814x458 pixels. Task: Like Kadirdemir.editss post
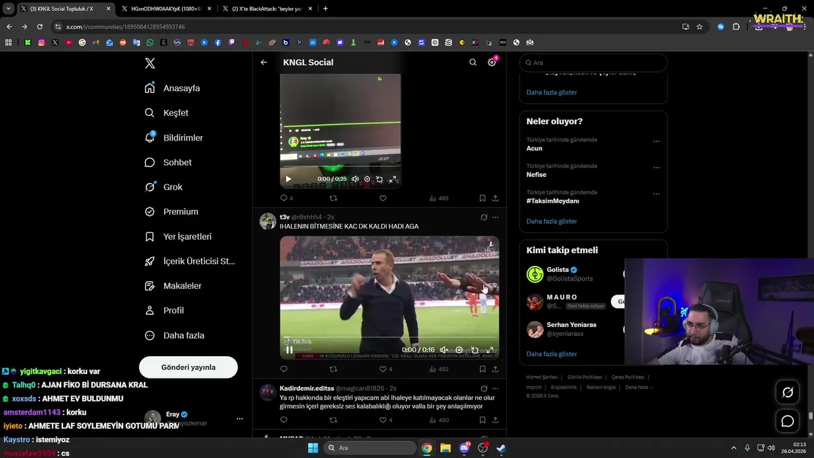point(385,420)
